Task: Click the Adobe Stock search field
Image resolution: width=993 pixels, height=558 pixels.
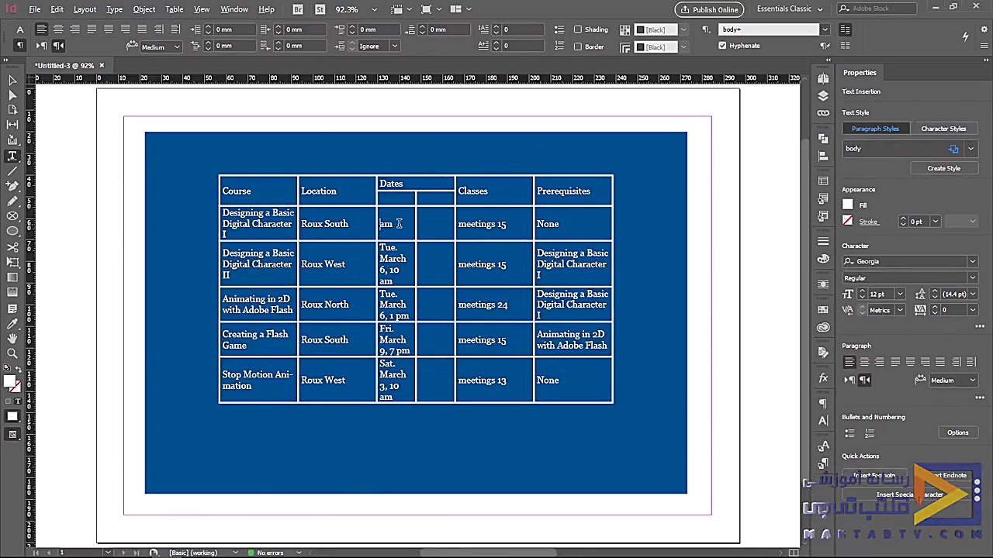Action: point(883,9)
